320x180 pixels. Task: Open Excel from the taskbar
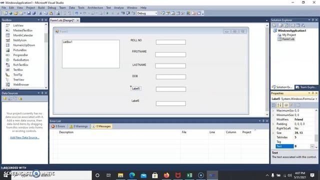point(189,175)
